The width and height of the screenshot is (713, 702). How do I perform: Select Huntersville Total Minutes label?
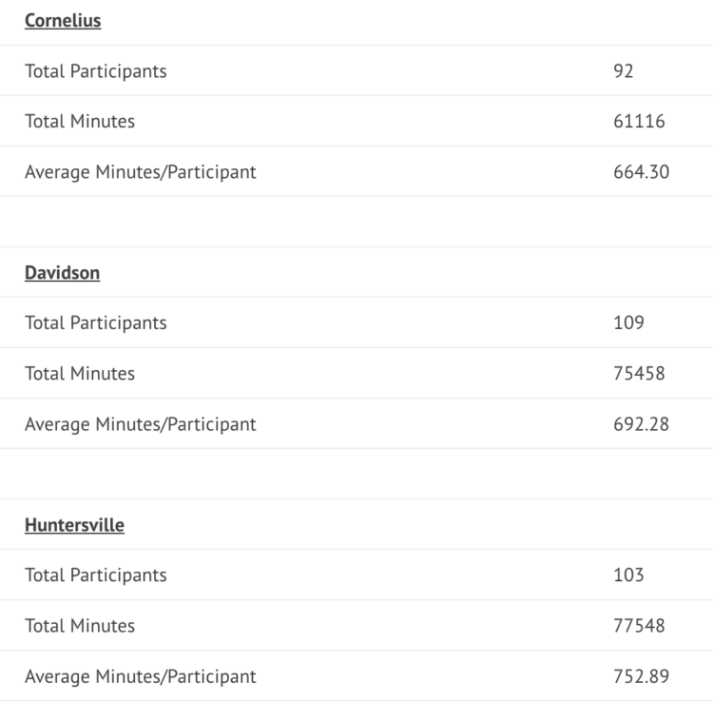coord(80,626)
